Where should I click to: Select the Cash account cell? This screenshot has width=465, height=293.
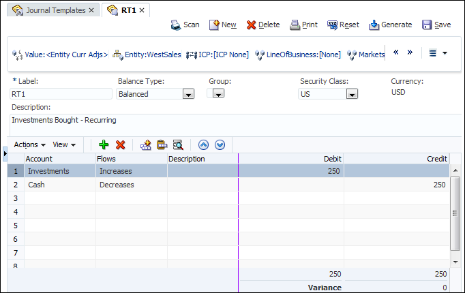60,185
